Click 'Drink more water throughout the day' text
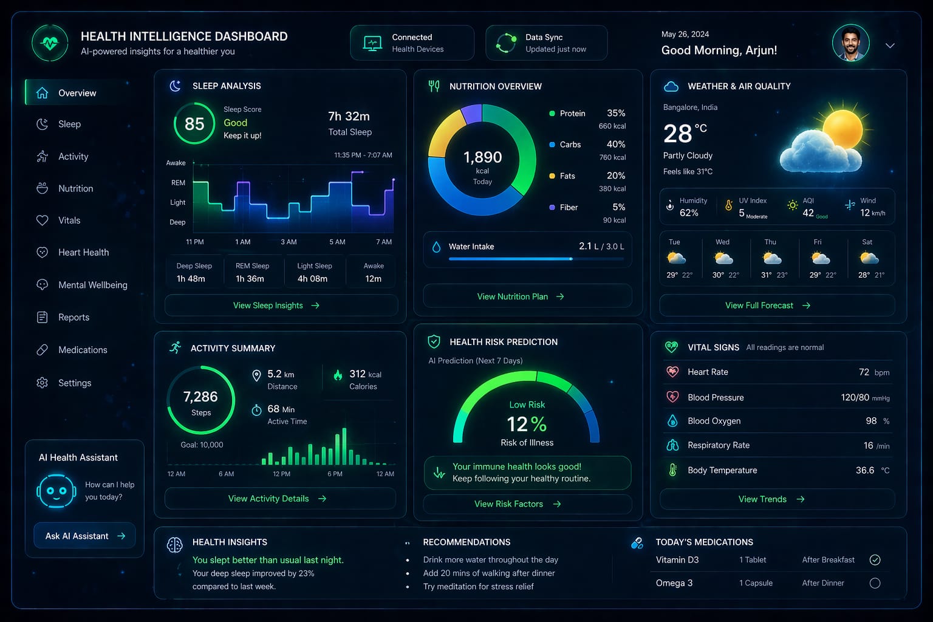 491,559
